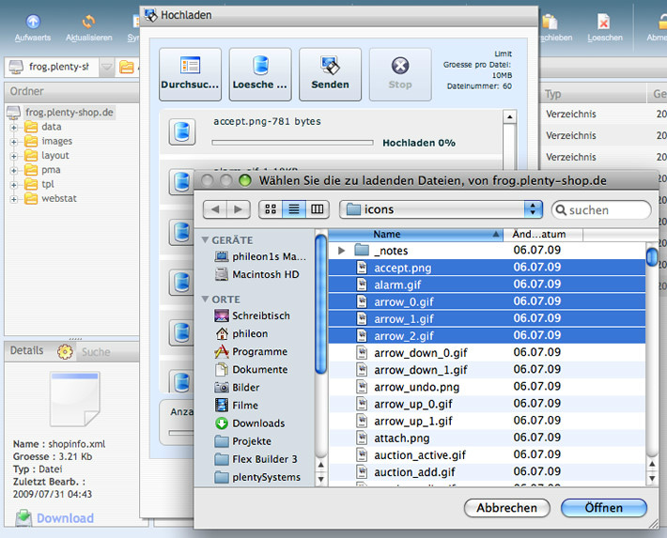Expand the layout folder in tree
This screenshot has width=667, height=538.
point(13,156)
